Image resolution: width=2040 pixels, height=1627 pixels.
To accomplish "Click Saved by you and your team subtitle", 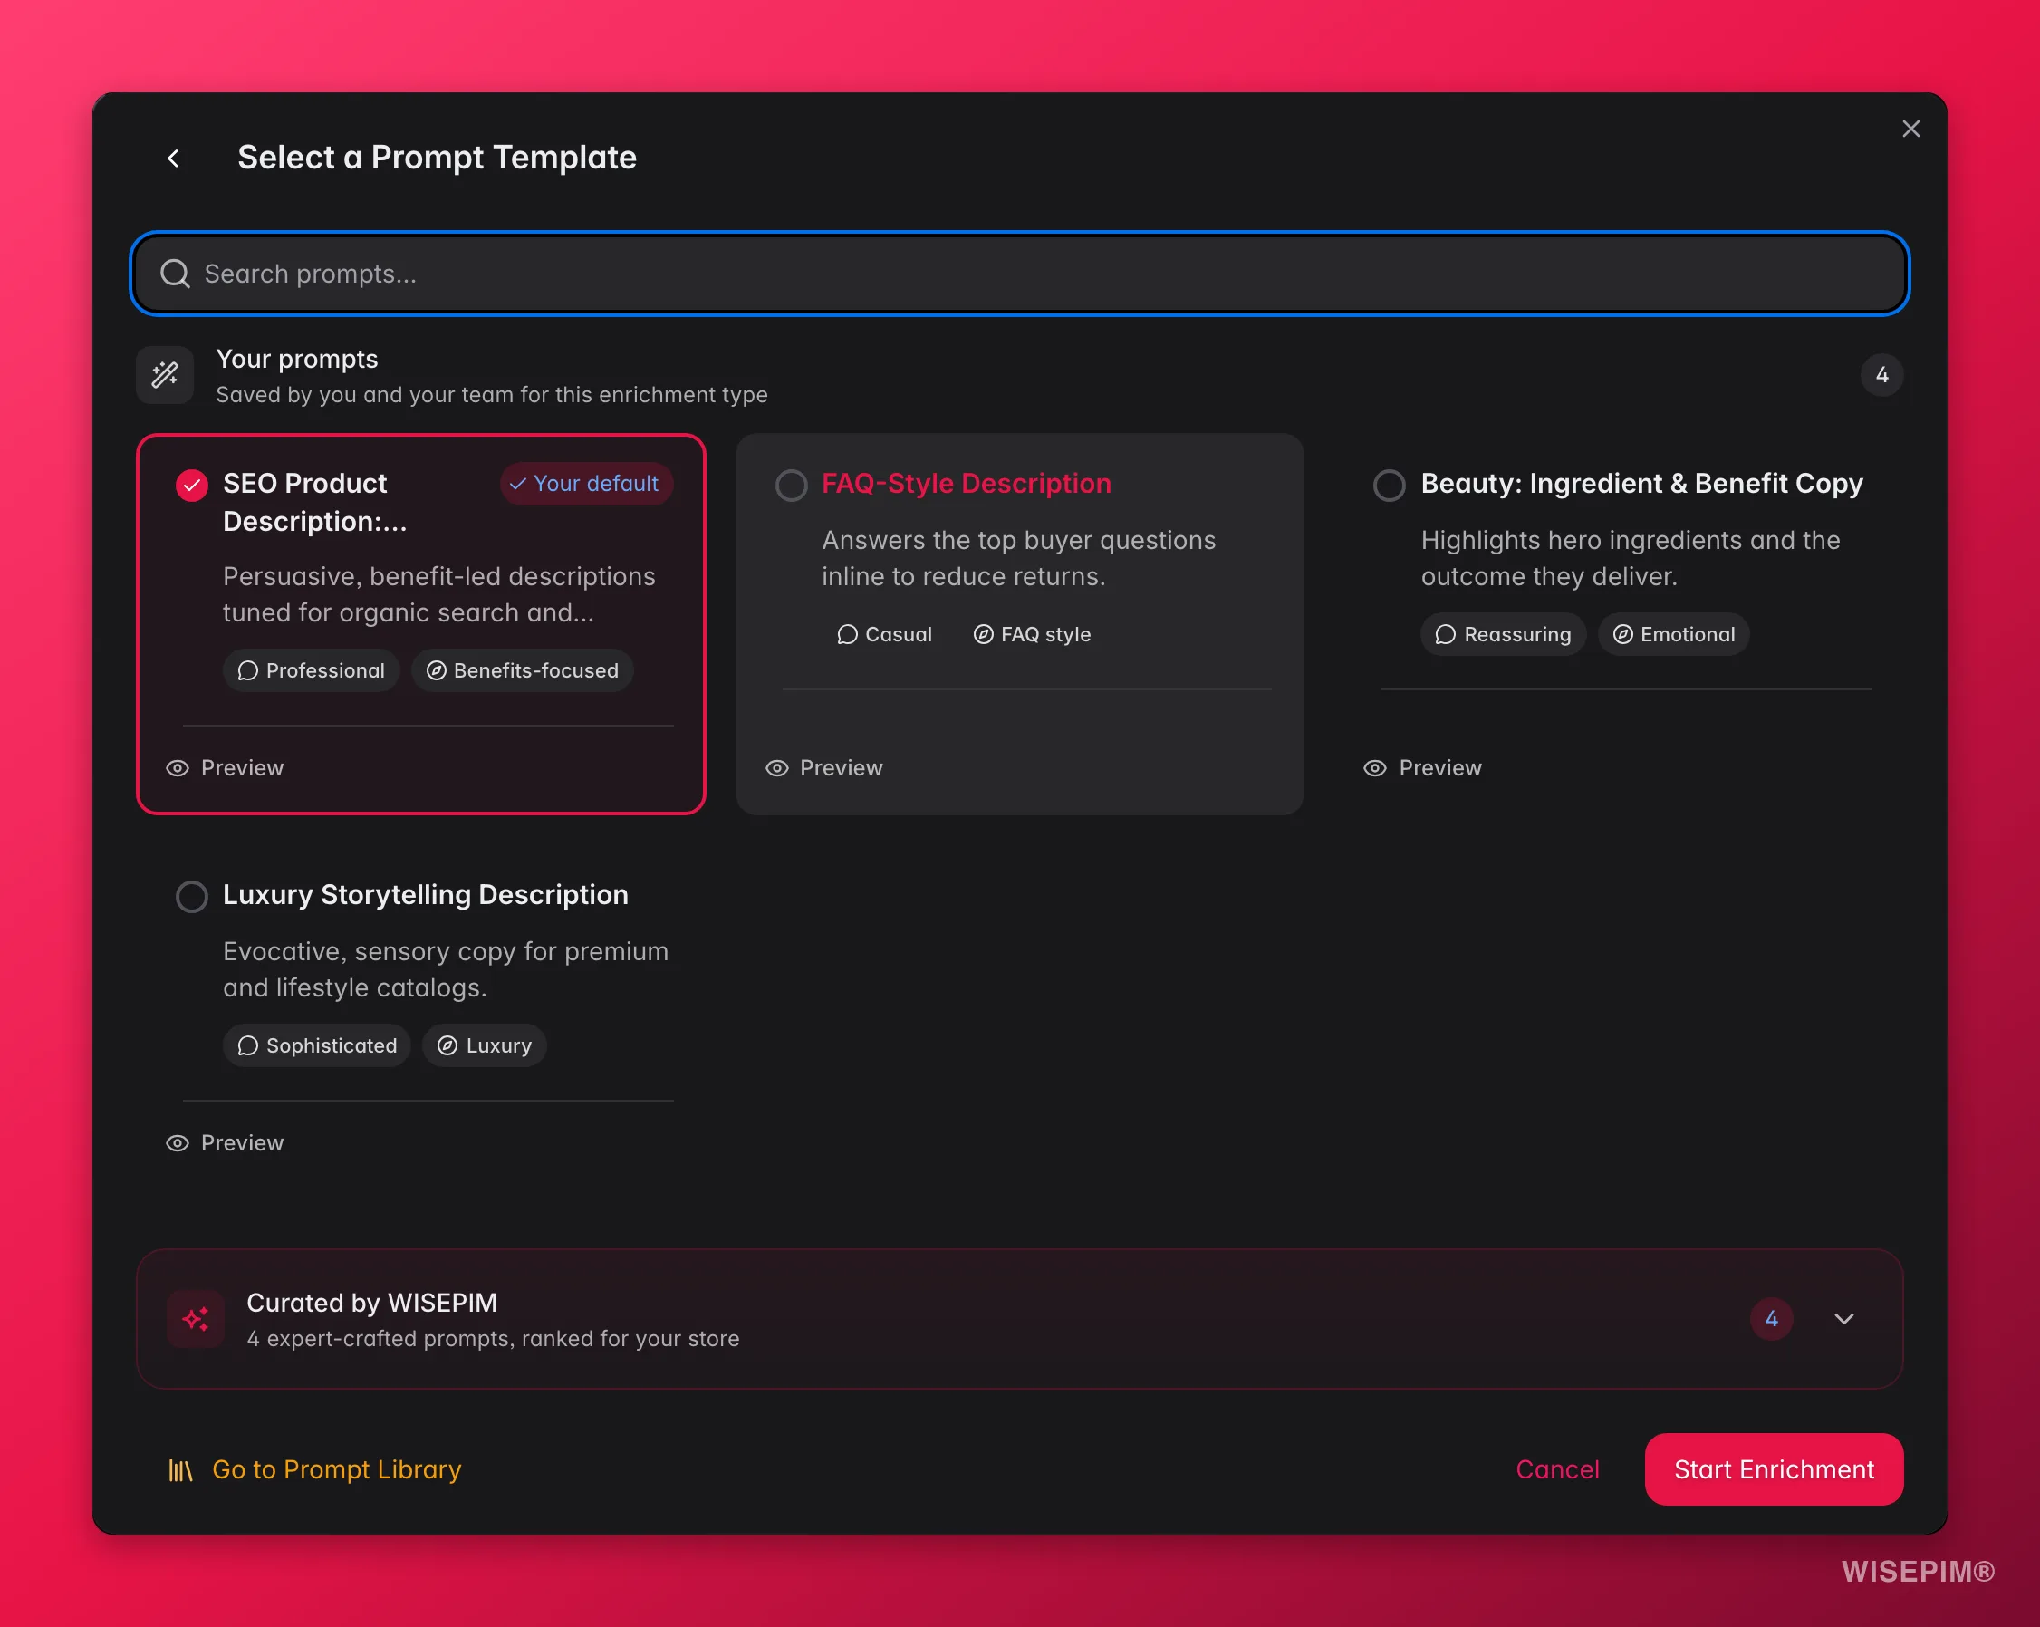I will pyautogui.click(x=492, y=395).
